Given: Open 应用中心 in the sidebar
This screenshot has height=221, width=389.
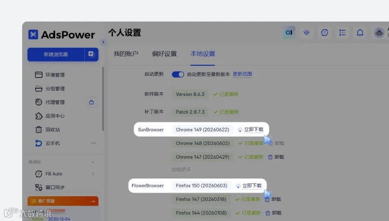Looking at the screenshot, I should 55,116.
